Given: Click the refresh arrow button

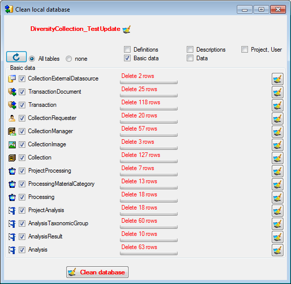Looking at the screenshot, I should point(16,57).
